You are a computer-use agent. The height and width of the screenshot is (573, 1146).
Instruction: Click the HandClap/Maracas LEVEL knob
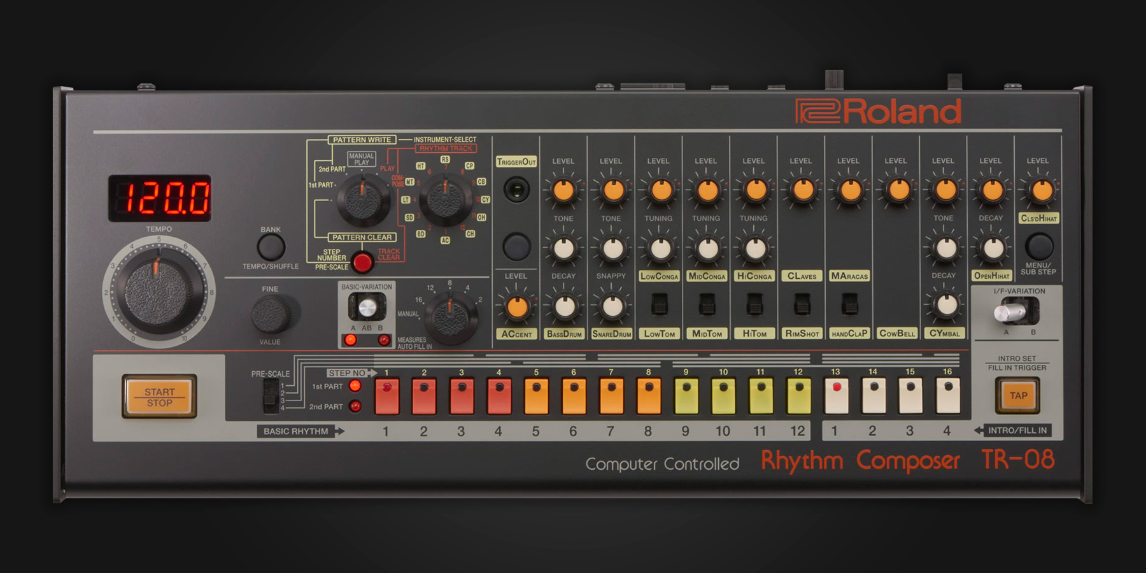(x=850, y=190)
